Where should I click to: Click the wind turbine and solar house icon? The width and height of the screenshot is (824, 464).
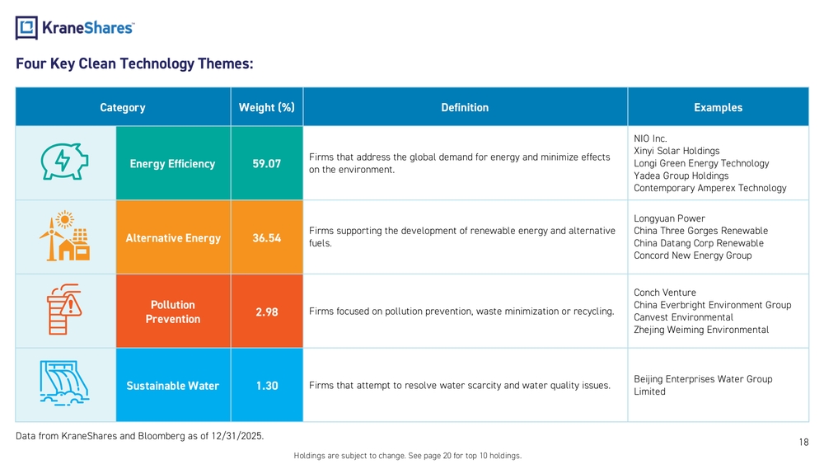point(65,237)
